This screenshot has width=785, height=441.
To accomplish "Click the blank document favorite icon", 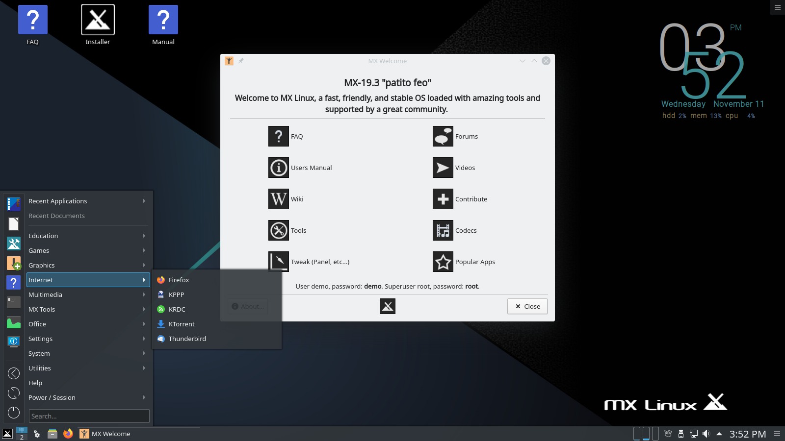I will pyautogui.click(x=14, y=223).
